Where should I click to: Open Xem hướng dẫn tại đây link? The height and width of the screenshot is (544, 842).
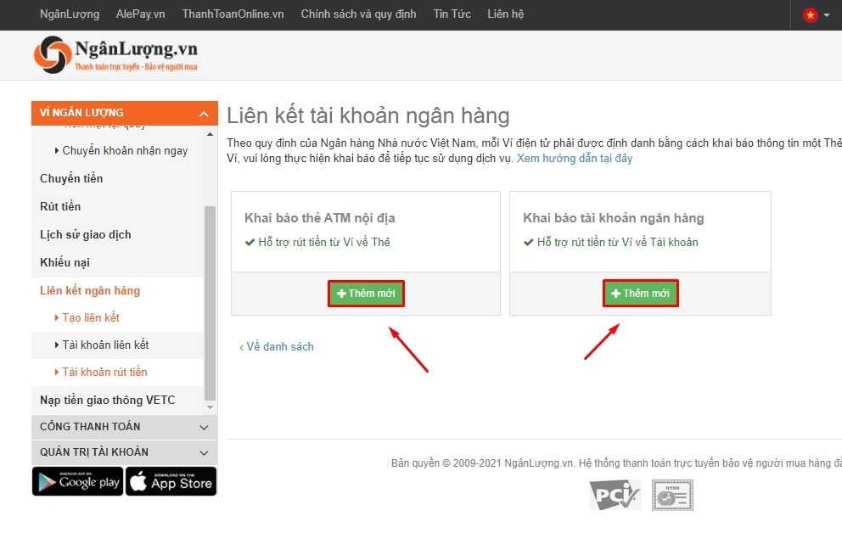pyautogui.click(x=574, y=159)
